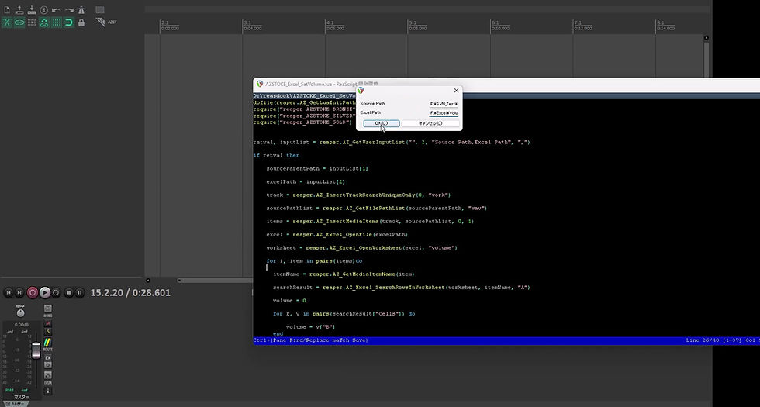Toggle the repeat loop button
Image resolution: width=760 pixels, height=407 pixels.
(56, 293)
